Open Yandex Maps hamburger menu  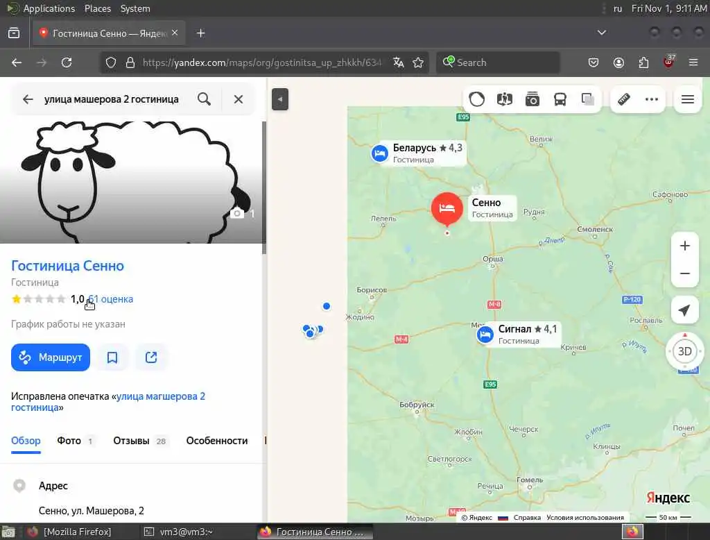[688, 99]
